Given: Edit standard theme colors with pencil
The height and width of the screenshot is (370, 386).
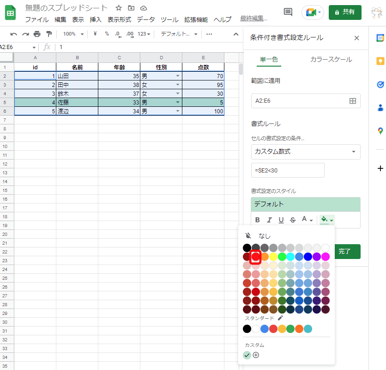Looking at the screenshot, I should pos(280,318).
